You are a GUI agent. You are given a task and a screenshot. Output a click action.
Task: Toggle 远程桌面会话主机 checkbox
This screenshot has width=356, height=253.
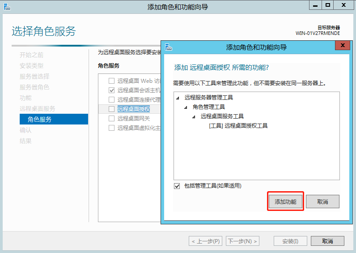pyautogui.click(x=112, y=90)
